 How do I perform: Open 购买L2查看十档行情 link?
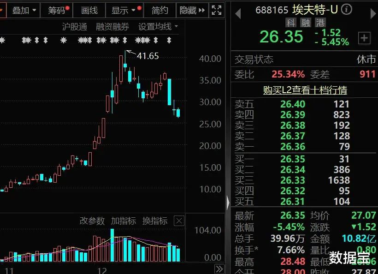click(x=305, y=90)
